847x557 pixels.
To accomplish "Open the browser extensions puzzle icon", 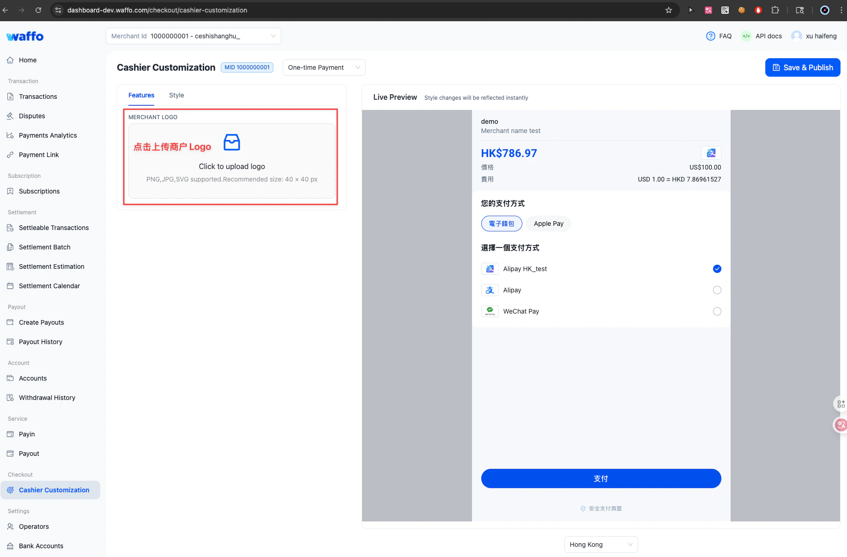I will (775, 10).
